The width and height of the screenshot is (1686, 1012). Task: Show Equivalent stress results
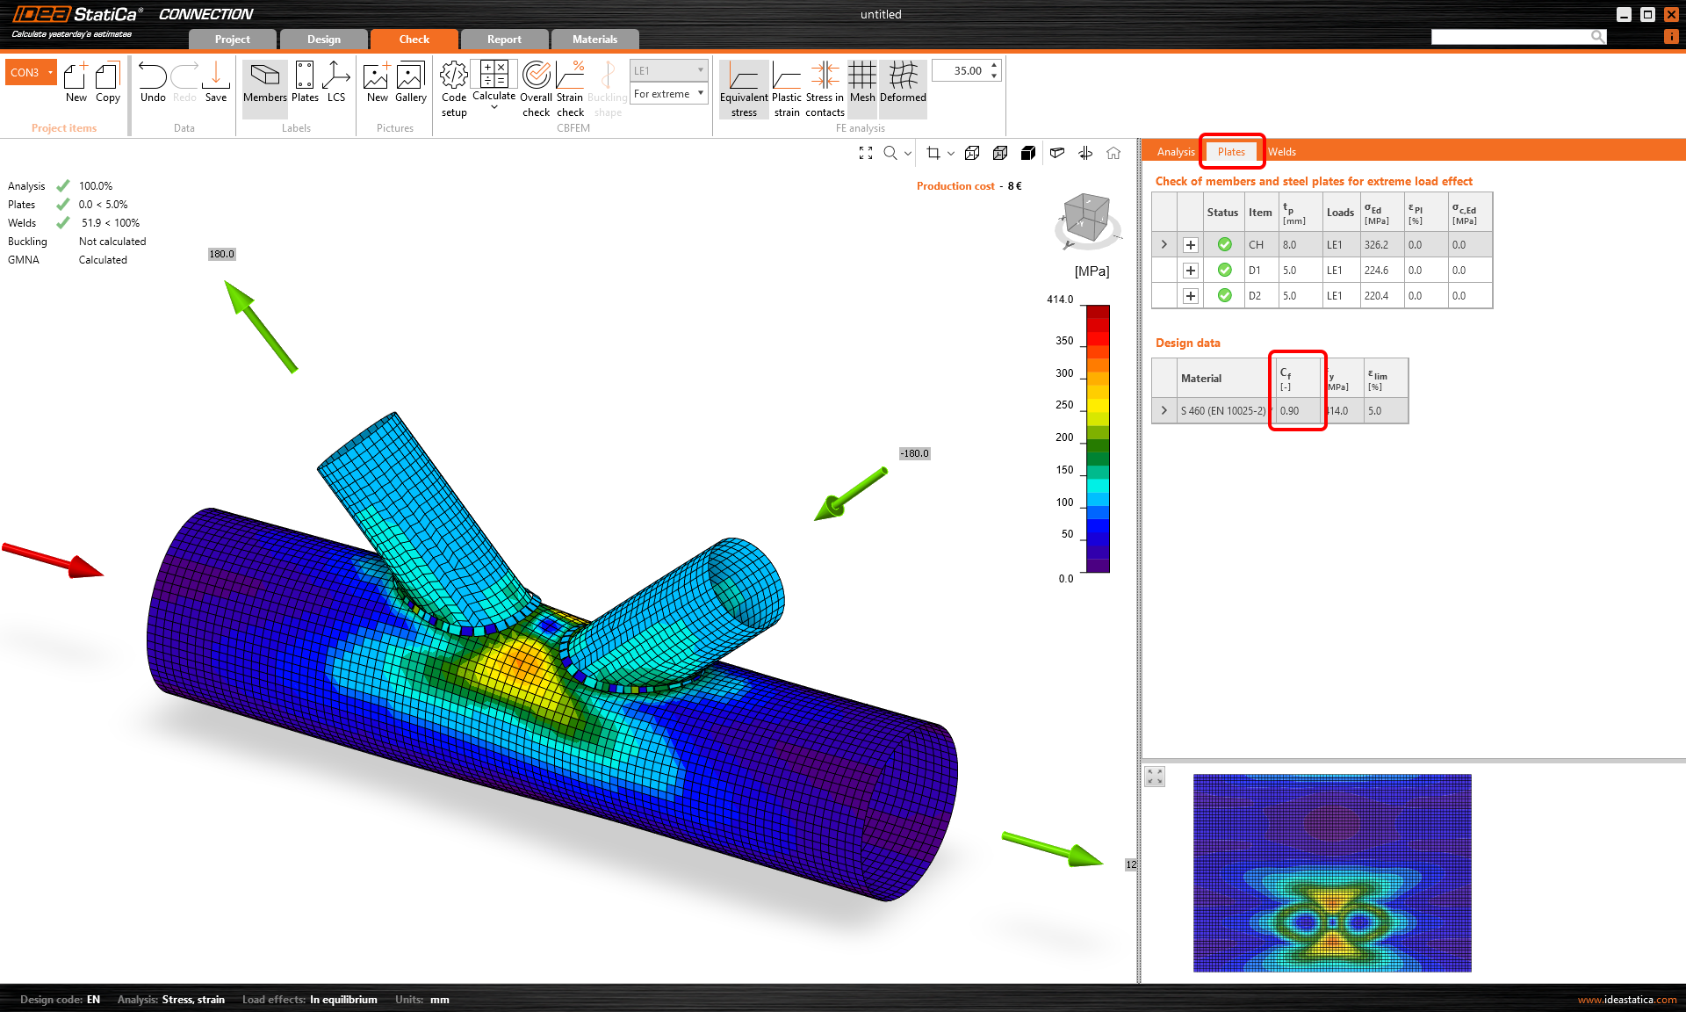pyautogui.click(x=743, y=88)
